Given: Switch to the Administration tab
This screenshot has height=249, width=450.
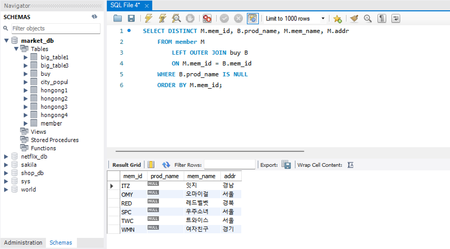Looking at the screenshot, I should point(23,243).
